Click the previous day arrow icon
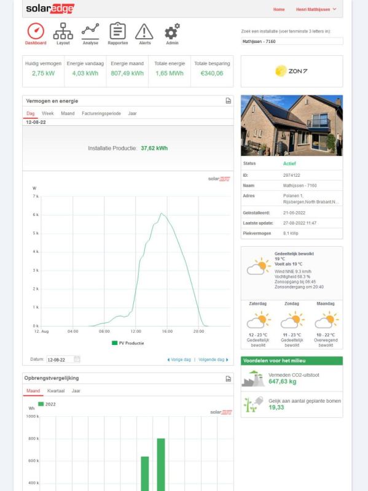 (x=168, y=360)
